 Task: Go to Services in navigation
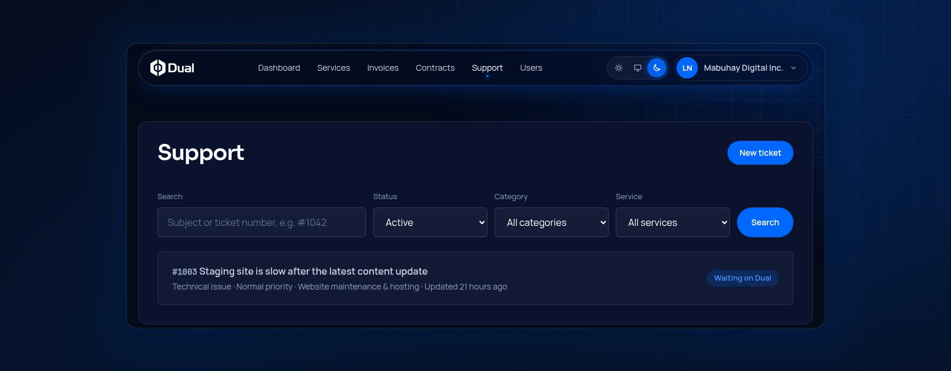coord(333,68)
